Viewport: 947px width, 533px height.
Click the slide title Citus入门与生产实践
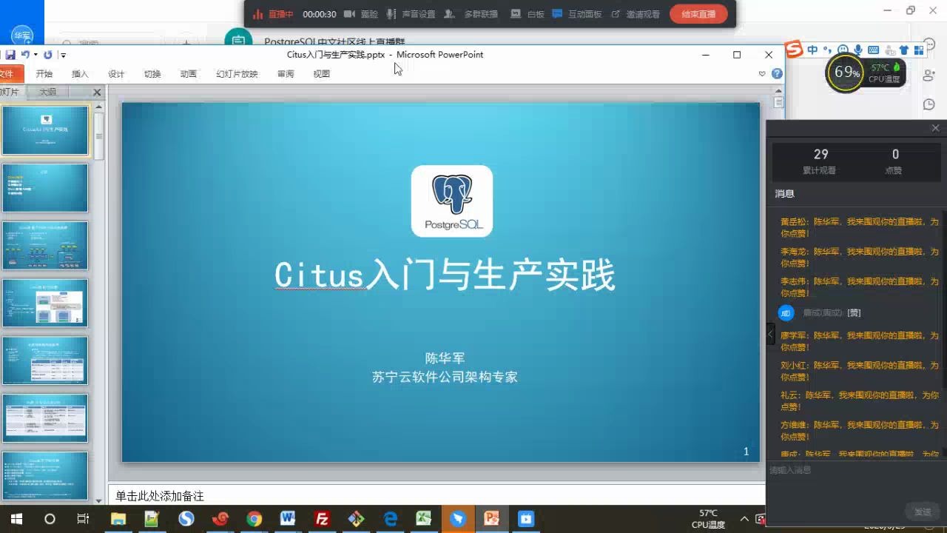445,275
